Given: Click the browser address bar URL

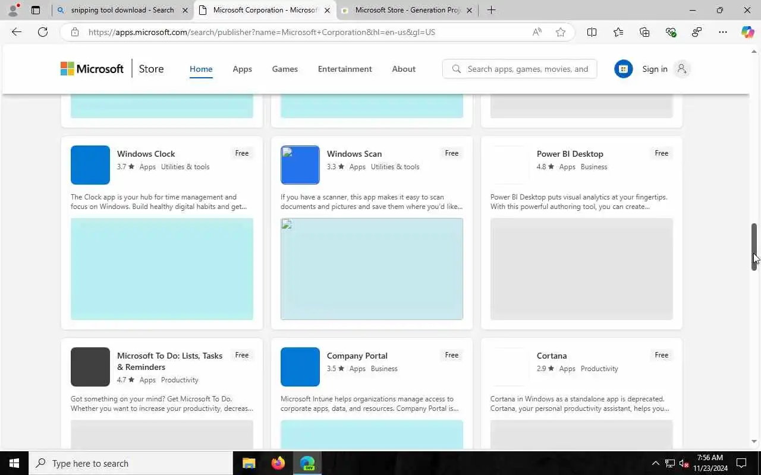Looking at the screenshot, I should (262, 32).
